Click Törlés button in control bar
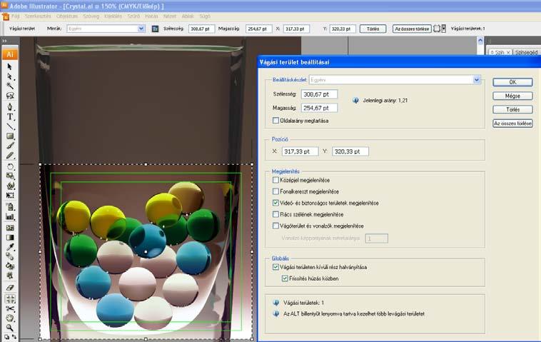Viewport: 541px width, 342px height. (373, 29)
